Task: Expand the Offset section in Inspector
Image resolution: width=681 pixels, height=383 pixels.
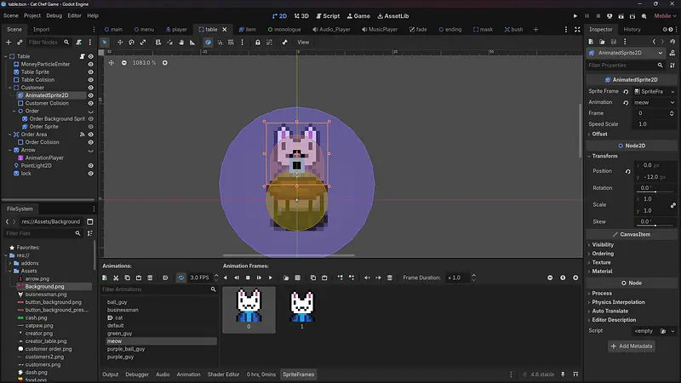Action: click(x=599, y=134)
